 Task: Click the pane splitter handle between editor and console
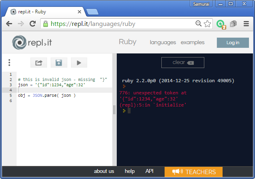click(x=114, y=110)
